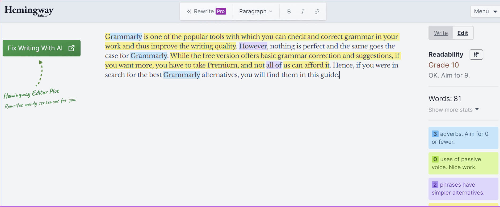Click "Grammarly" after "case for"
Viewport: 500px width, 207px height.
click(x=149, y=56)
